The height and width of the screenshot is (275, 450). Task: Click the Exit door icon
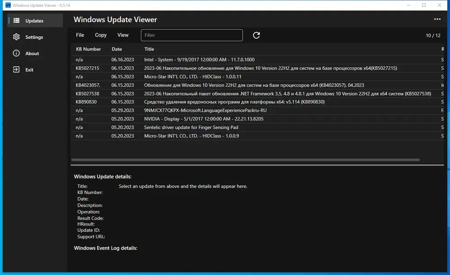[16, 69]
